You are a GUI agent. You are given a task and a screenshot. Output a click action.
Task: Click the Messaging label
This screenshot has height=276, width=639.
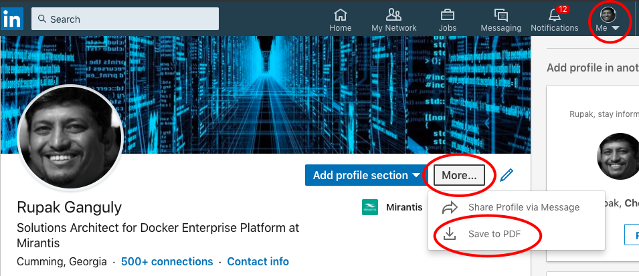pyautogui.click(x=501, y=28)
